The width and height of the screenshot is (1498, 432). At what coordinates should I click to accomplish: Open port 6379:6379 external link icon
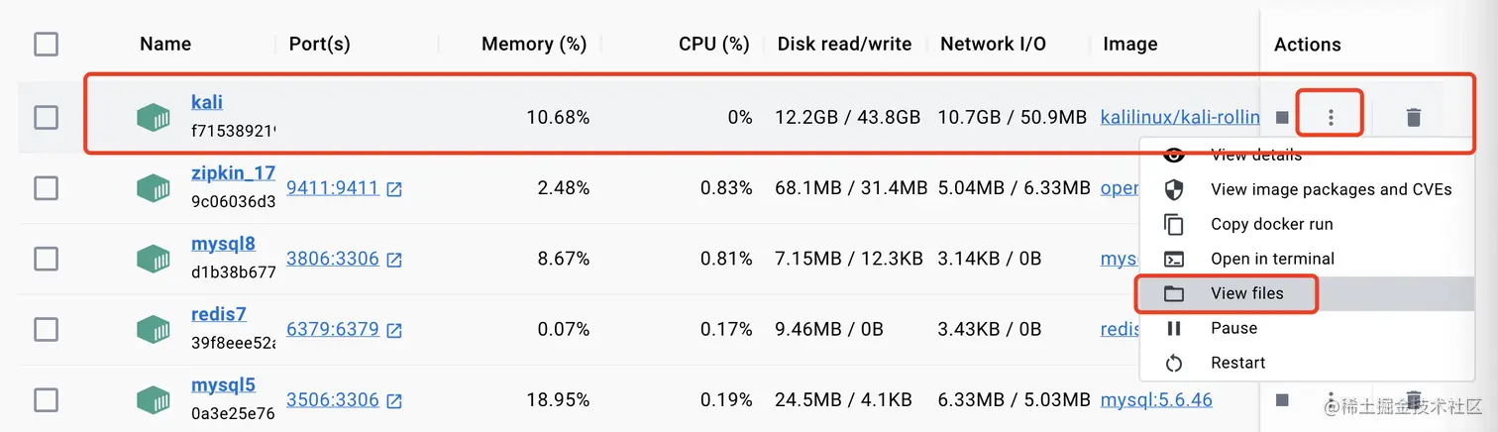point(394,330)
